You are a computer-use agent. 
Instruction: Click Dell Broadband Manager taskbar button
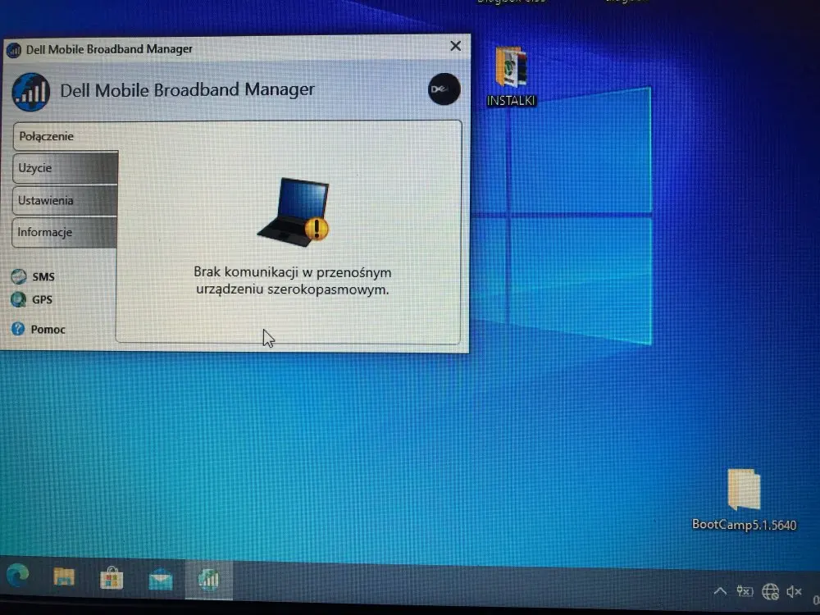pos(208,580)
